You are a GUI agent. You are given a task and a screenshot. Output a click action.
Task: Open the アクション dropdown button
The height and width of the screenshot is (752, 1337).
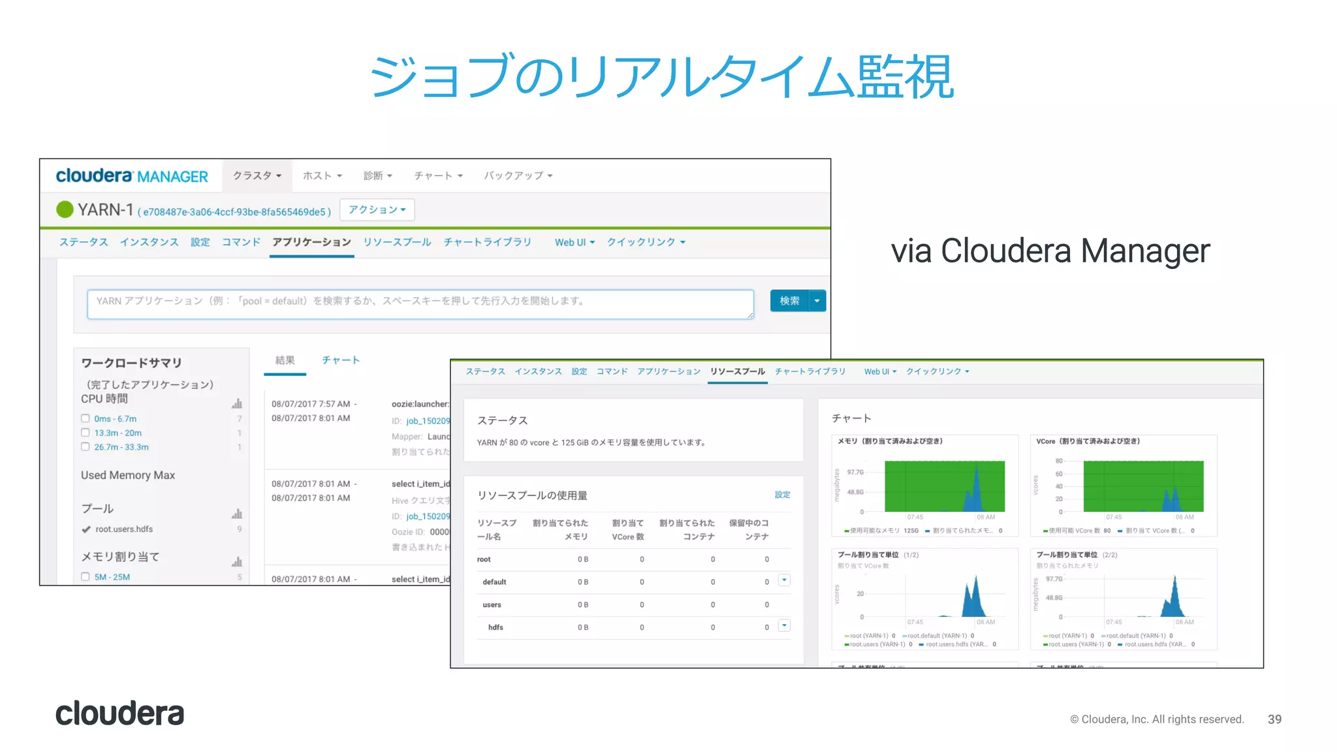[x=377, y=210]
